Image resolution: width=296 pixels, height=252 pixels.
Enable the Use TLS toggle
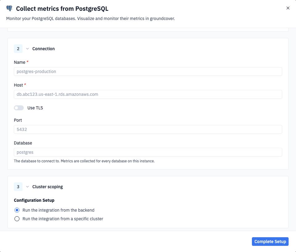19,108
